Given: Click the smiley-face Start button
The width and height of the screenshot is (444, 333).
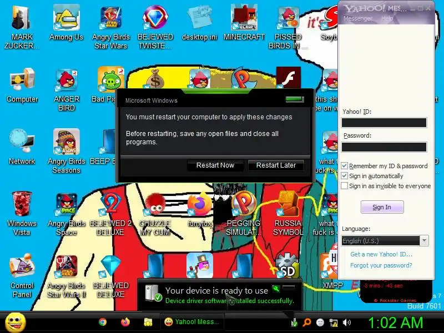Looking at the screenshot, I should pos(16,323).
